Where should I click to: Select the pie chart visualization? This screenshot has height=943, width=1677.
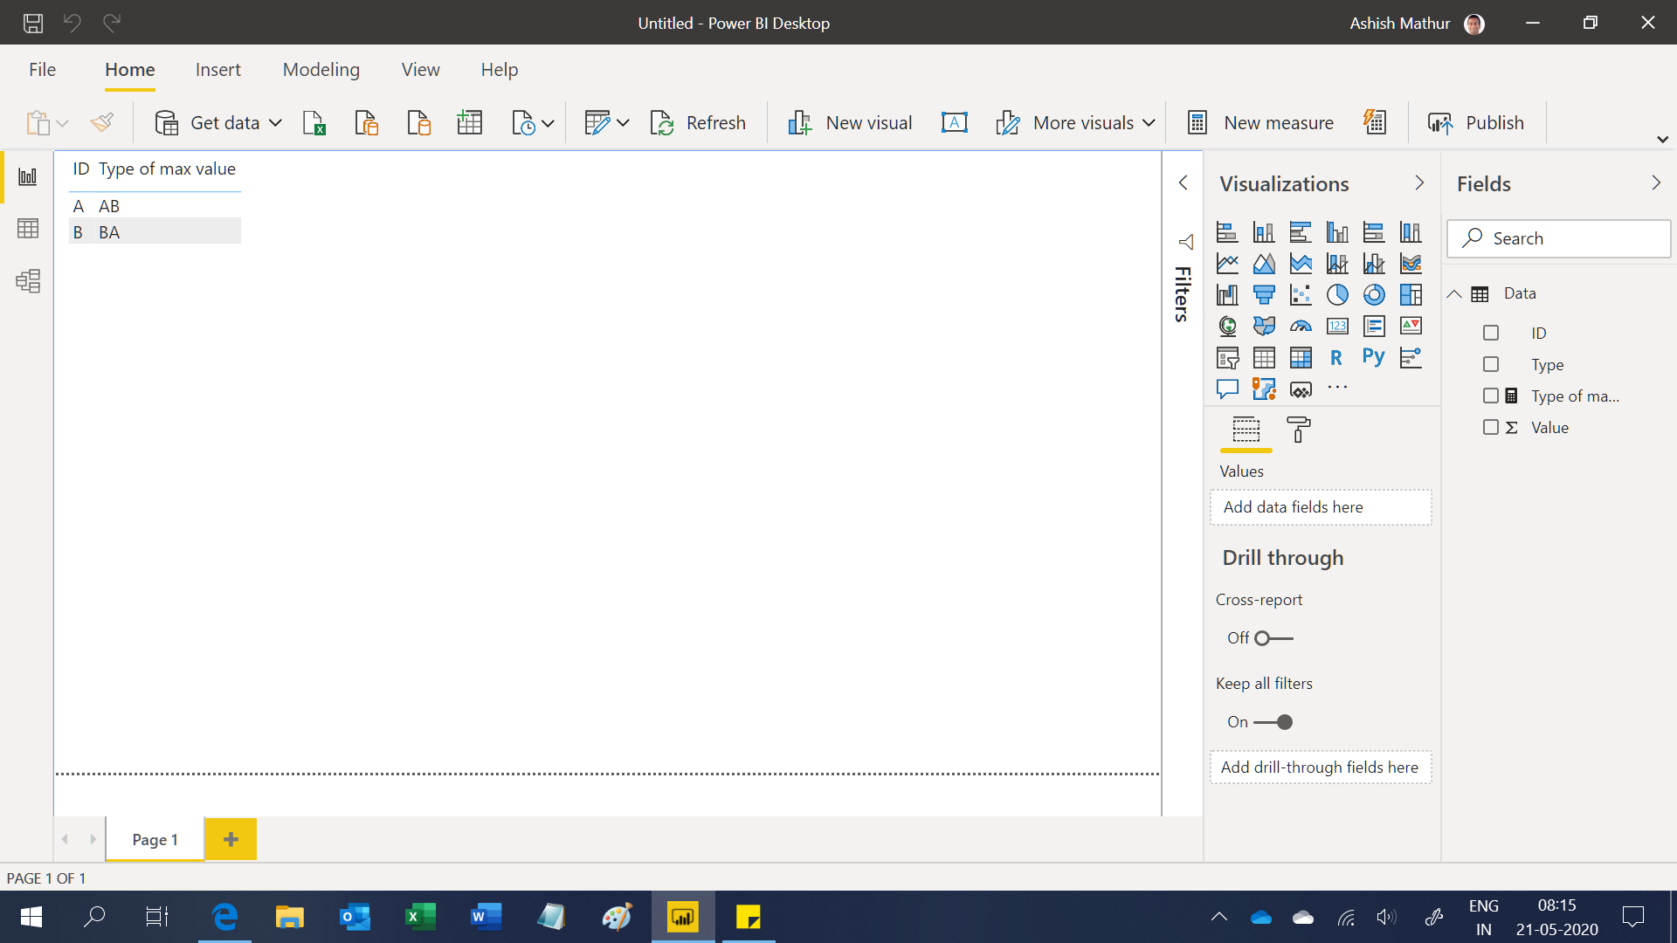pos(1337,295)
